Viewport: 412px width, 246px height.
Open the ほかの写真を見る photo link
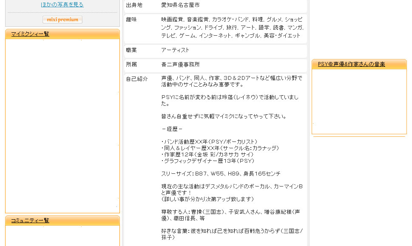pyautogui.click(x=62, y=5)
